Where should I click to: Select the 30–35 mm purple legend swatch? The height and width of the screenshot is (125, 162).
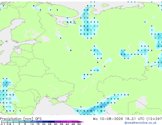(57, 122)
